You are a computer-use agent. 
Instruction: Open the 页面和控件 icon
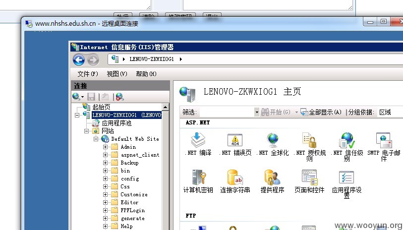309,177
